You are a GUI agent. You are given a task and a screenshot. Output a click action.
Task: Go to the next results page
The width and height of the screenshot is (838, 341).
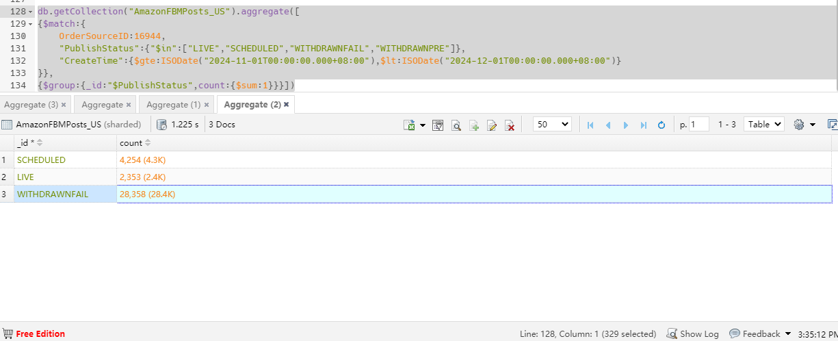(626, 125)
